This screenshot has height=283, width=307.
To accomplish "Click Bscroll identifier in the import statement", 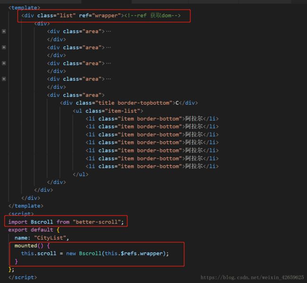I will click(42, 222).
